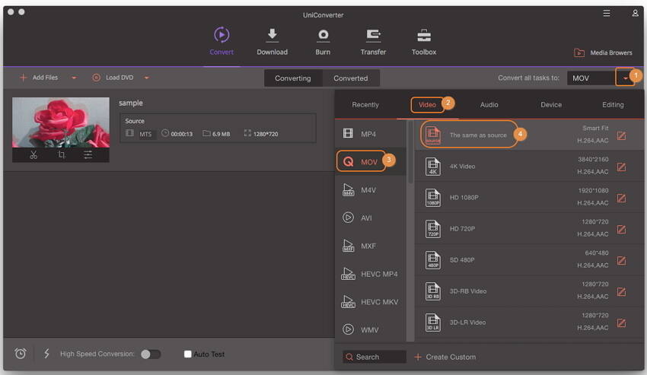Switch to the Audio tab
647x375 pixels.
489,105
